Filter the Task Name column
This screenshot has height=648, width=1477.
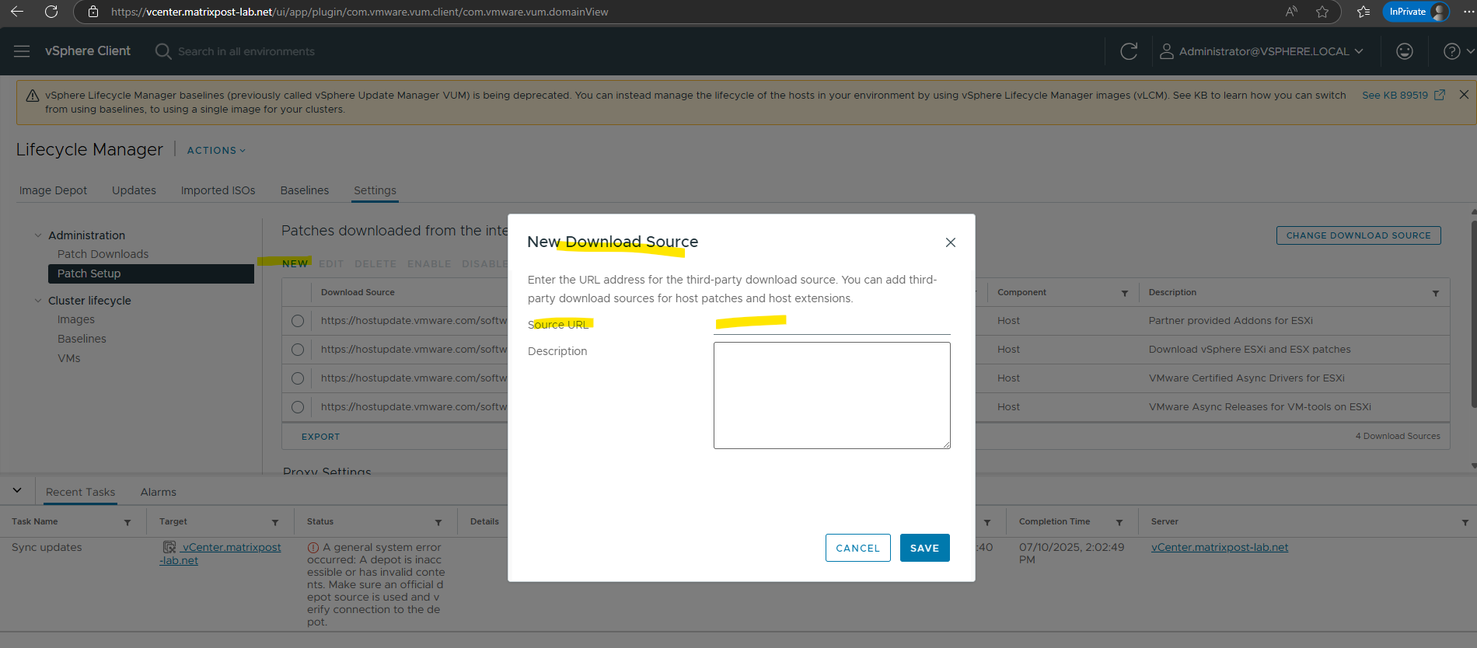(127, 522)
